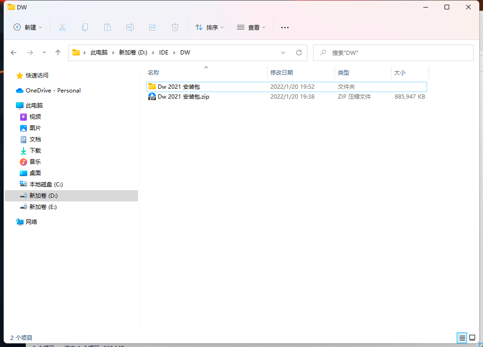The image size is (483, 347).
Task: Go up one folder level arrow
Action: click(x=58, y=53)
